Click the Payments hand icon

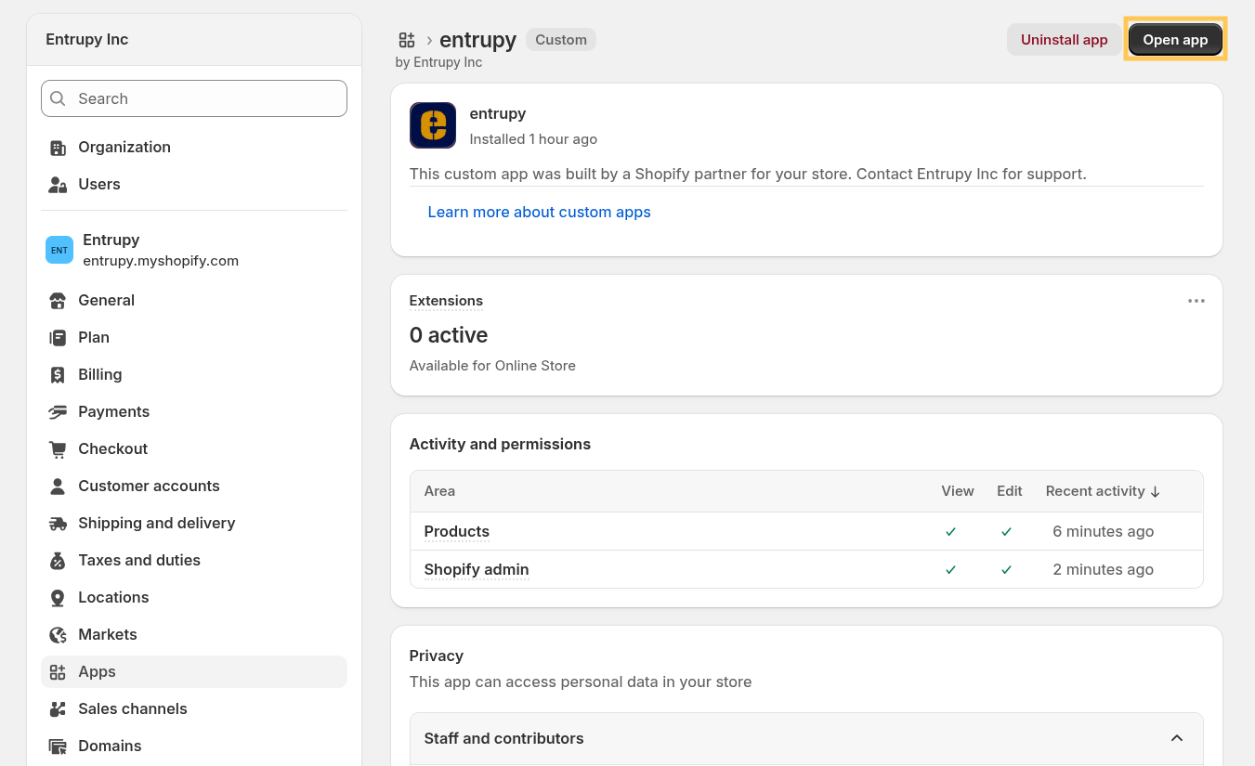[58, 412]
